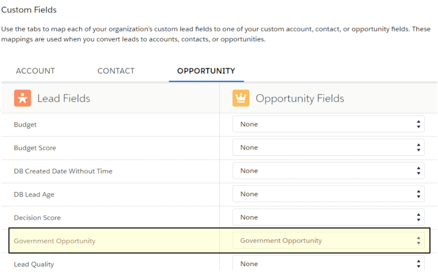Click the Opportunity Fields column header
Viewport: 438px width, 272px height.
click(300, 98)
